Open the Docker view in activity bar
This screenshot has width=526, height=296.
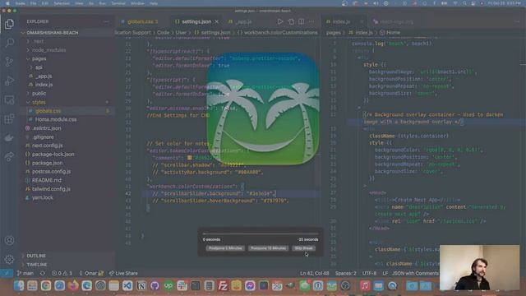[9, 137]
